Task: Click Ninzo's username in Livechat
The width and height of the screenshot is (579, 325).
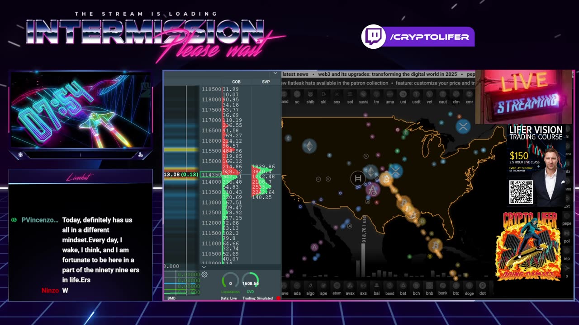Action: tap(50, 290)
